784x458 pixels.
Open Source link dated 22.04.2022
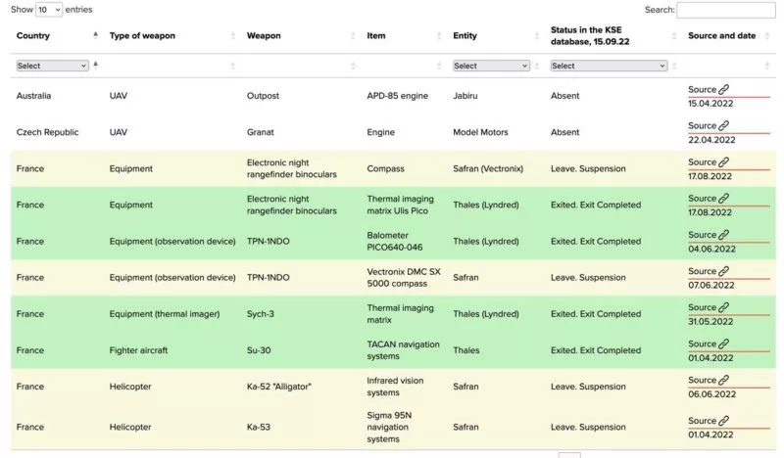(x=708, y=126)
